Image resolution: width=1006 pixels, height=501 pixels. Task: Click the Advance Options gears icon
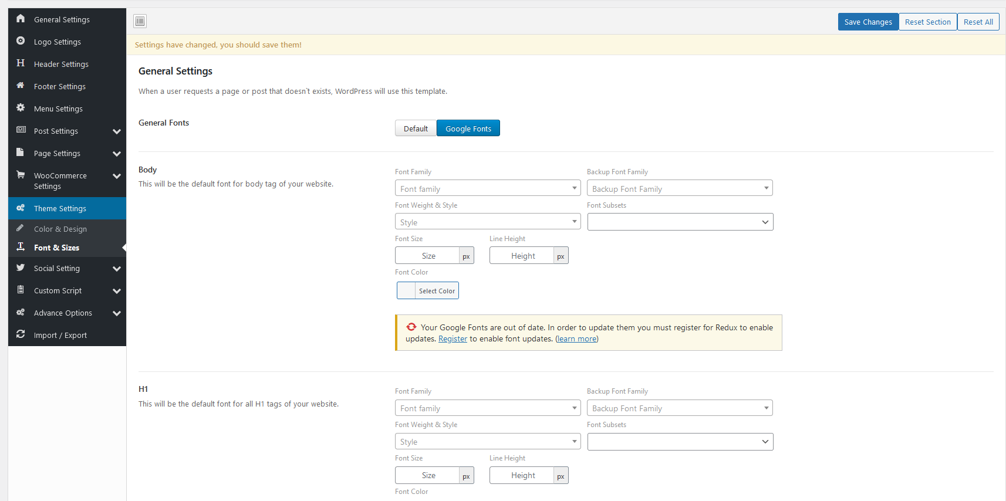[x=21, y=312]
